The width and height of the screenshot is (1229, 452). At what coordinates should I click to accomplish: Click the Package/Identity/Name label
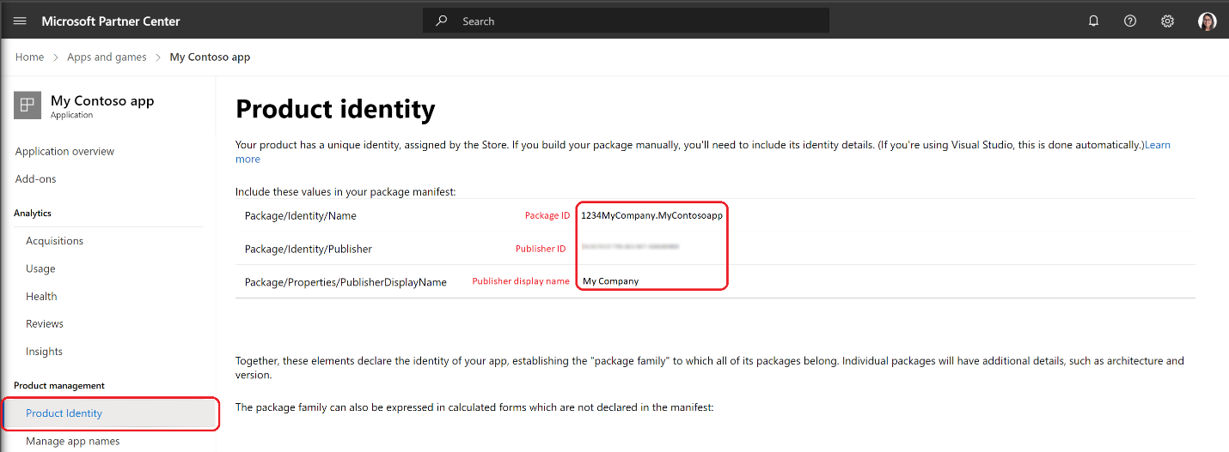tap(300, 216)
